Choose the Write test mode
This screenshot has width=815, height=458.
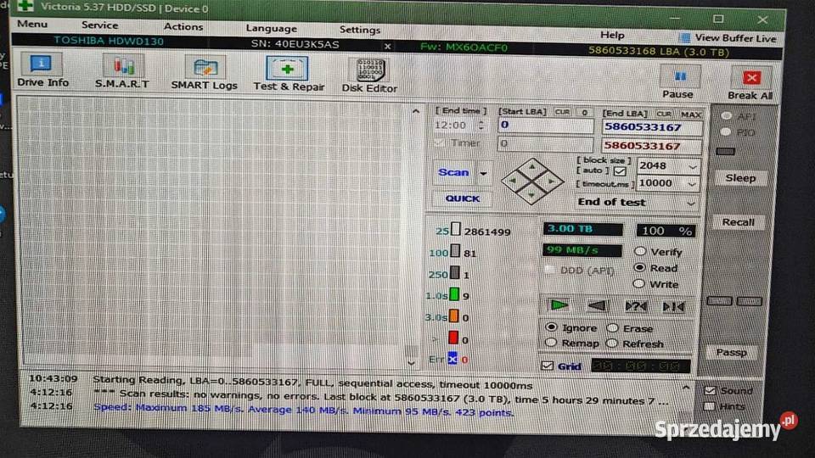tap(640, 284)
